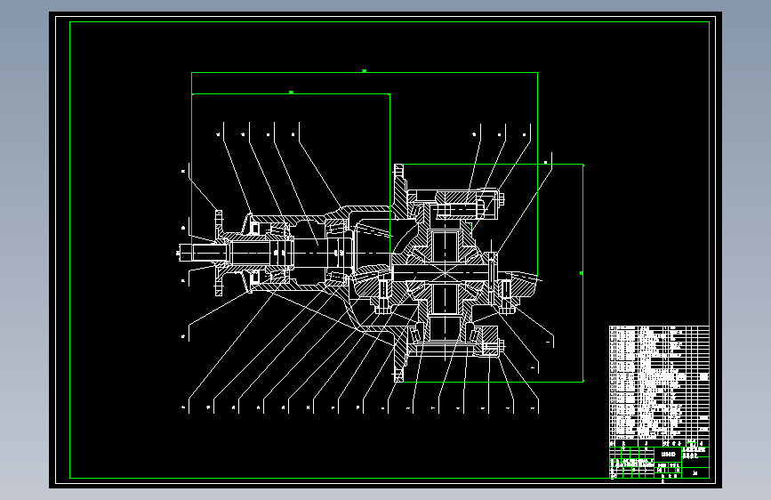
Task: Select the green title block in drawing corner
Action: pyautogui.click(x=659, y=463)
